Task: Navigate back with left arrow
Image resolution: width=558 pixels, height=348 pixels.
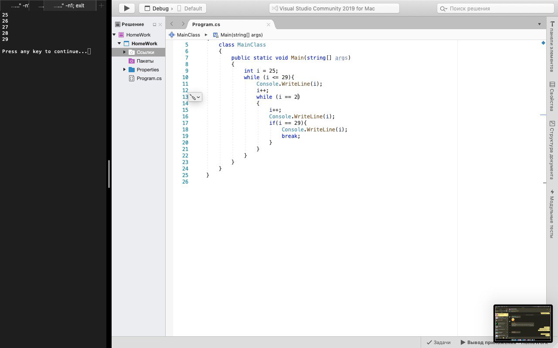Action: [172, 24]
